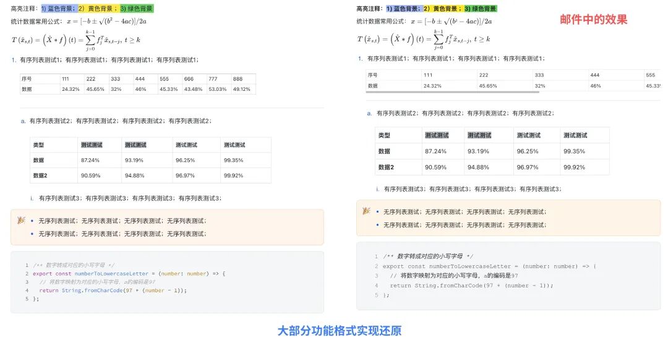Click '87.24%' cell in left table
Image resolution: width=668 pixels, height=343 pixels.
point(100,160)
